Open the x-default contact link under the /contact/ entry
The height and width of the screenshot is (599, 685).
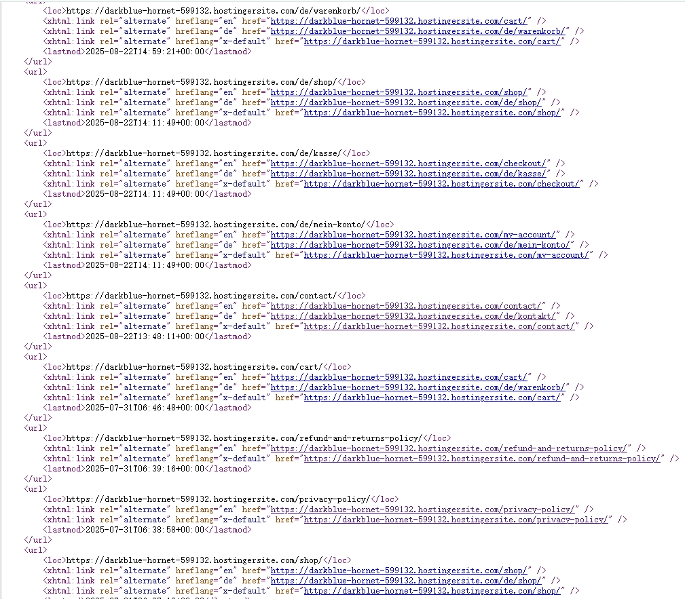(x=439, y=326)
